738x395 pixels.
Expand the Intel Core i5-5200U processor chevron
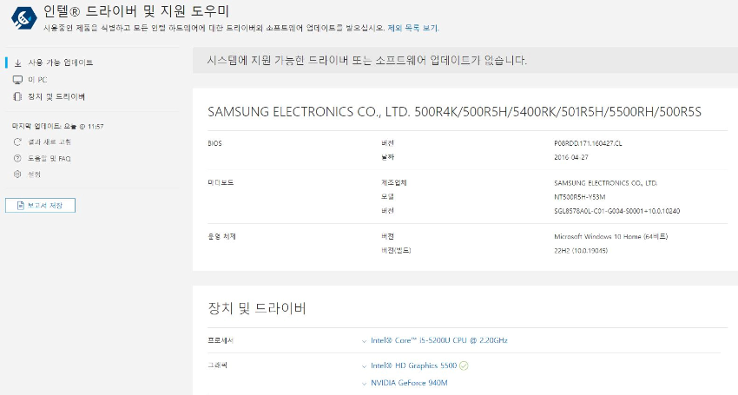click(x=364, y=341)
